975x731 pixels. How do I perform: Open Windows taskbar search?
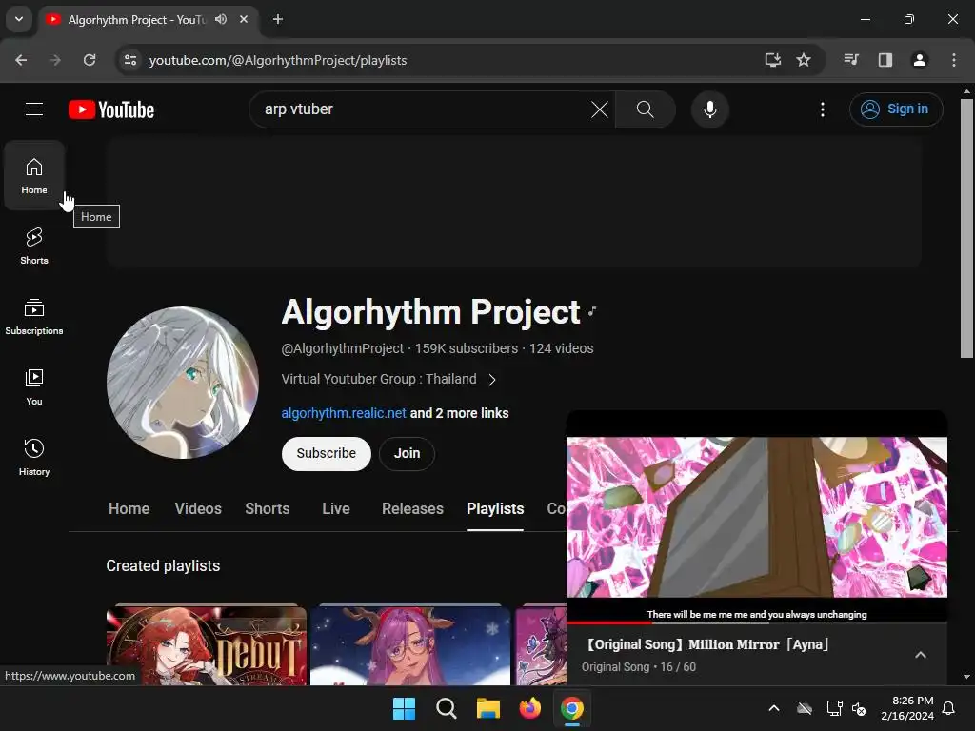click(x=446, y=708)
